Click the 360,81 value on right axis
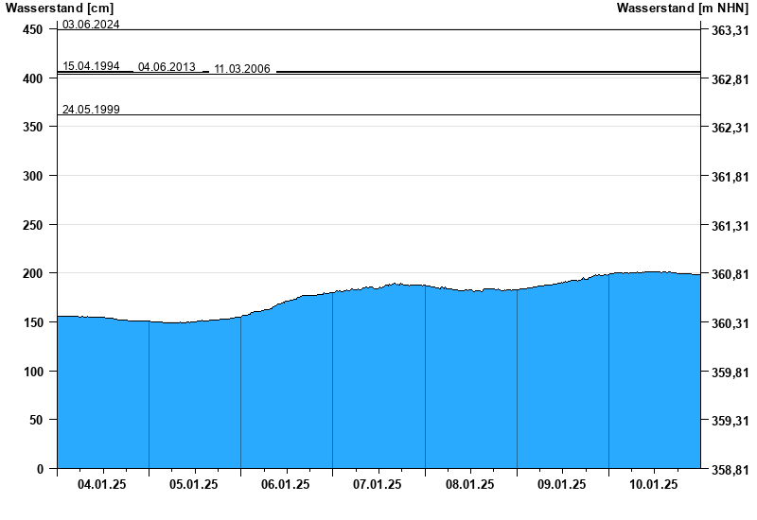 [x=728, y=274]
